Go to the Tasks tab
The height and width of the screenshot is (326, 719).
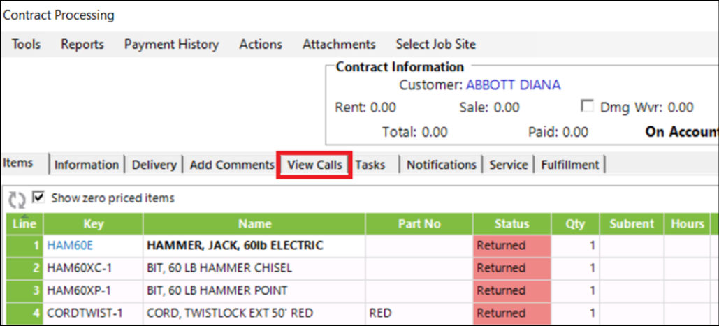(370, 165)
